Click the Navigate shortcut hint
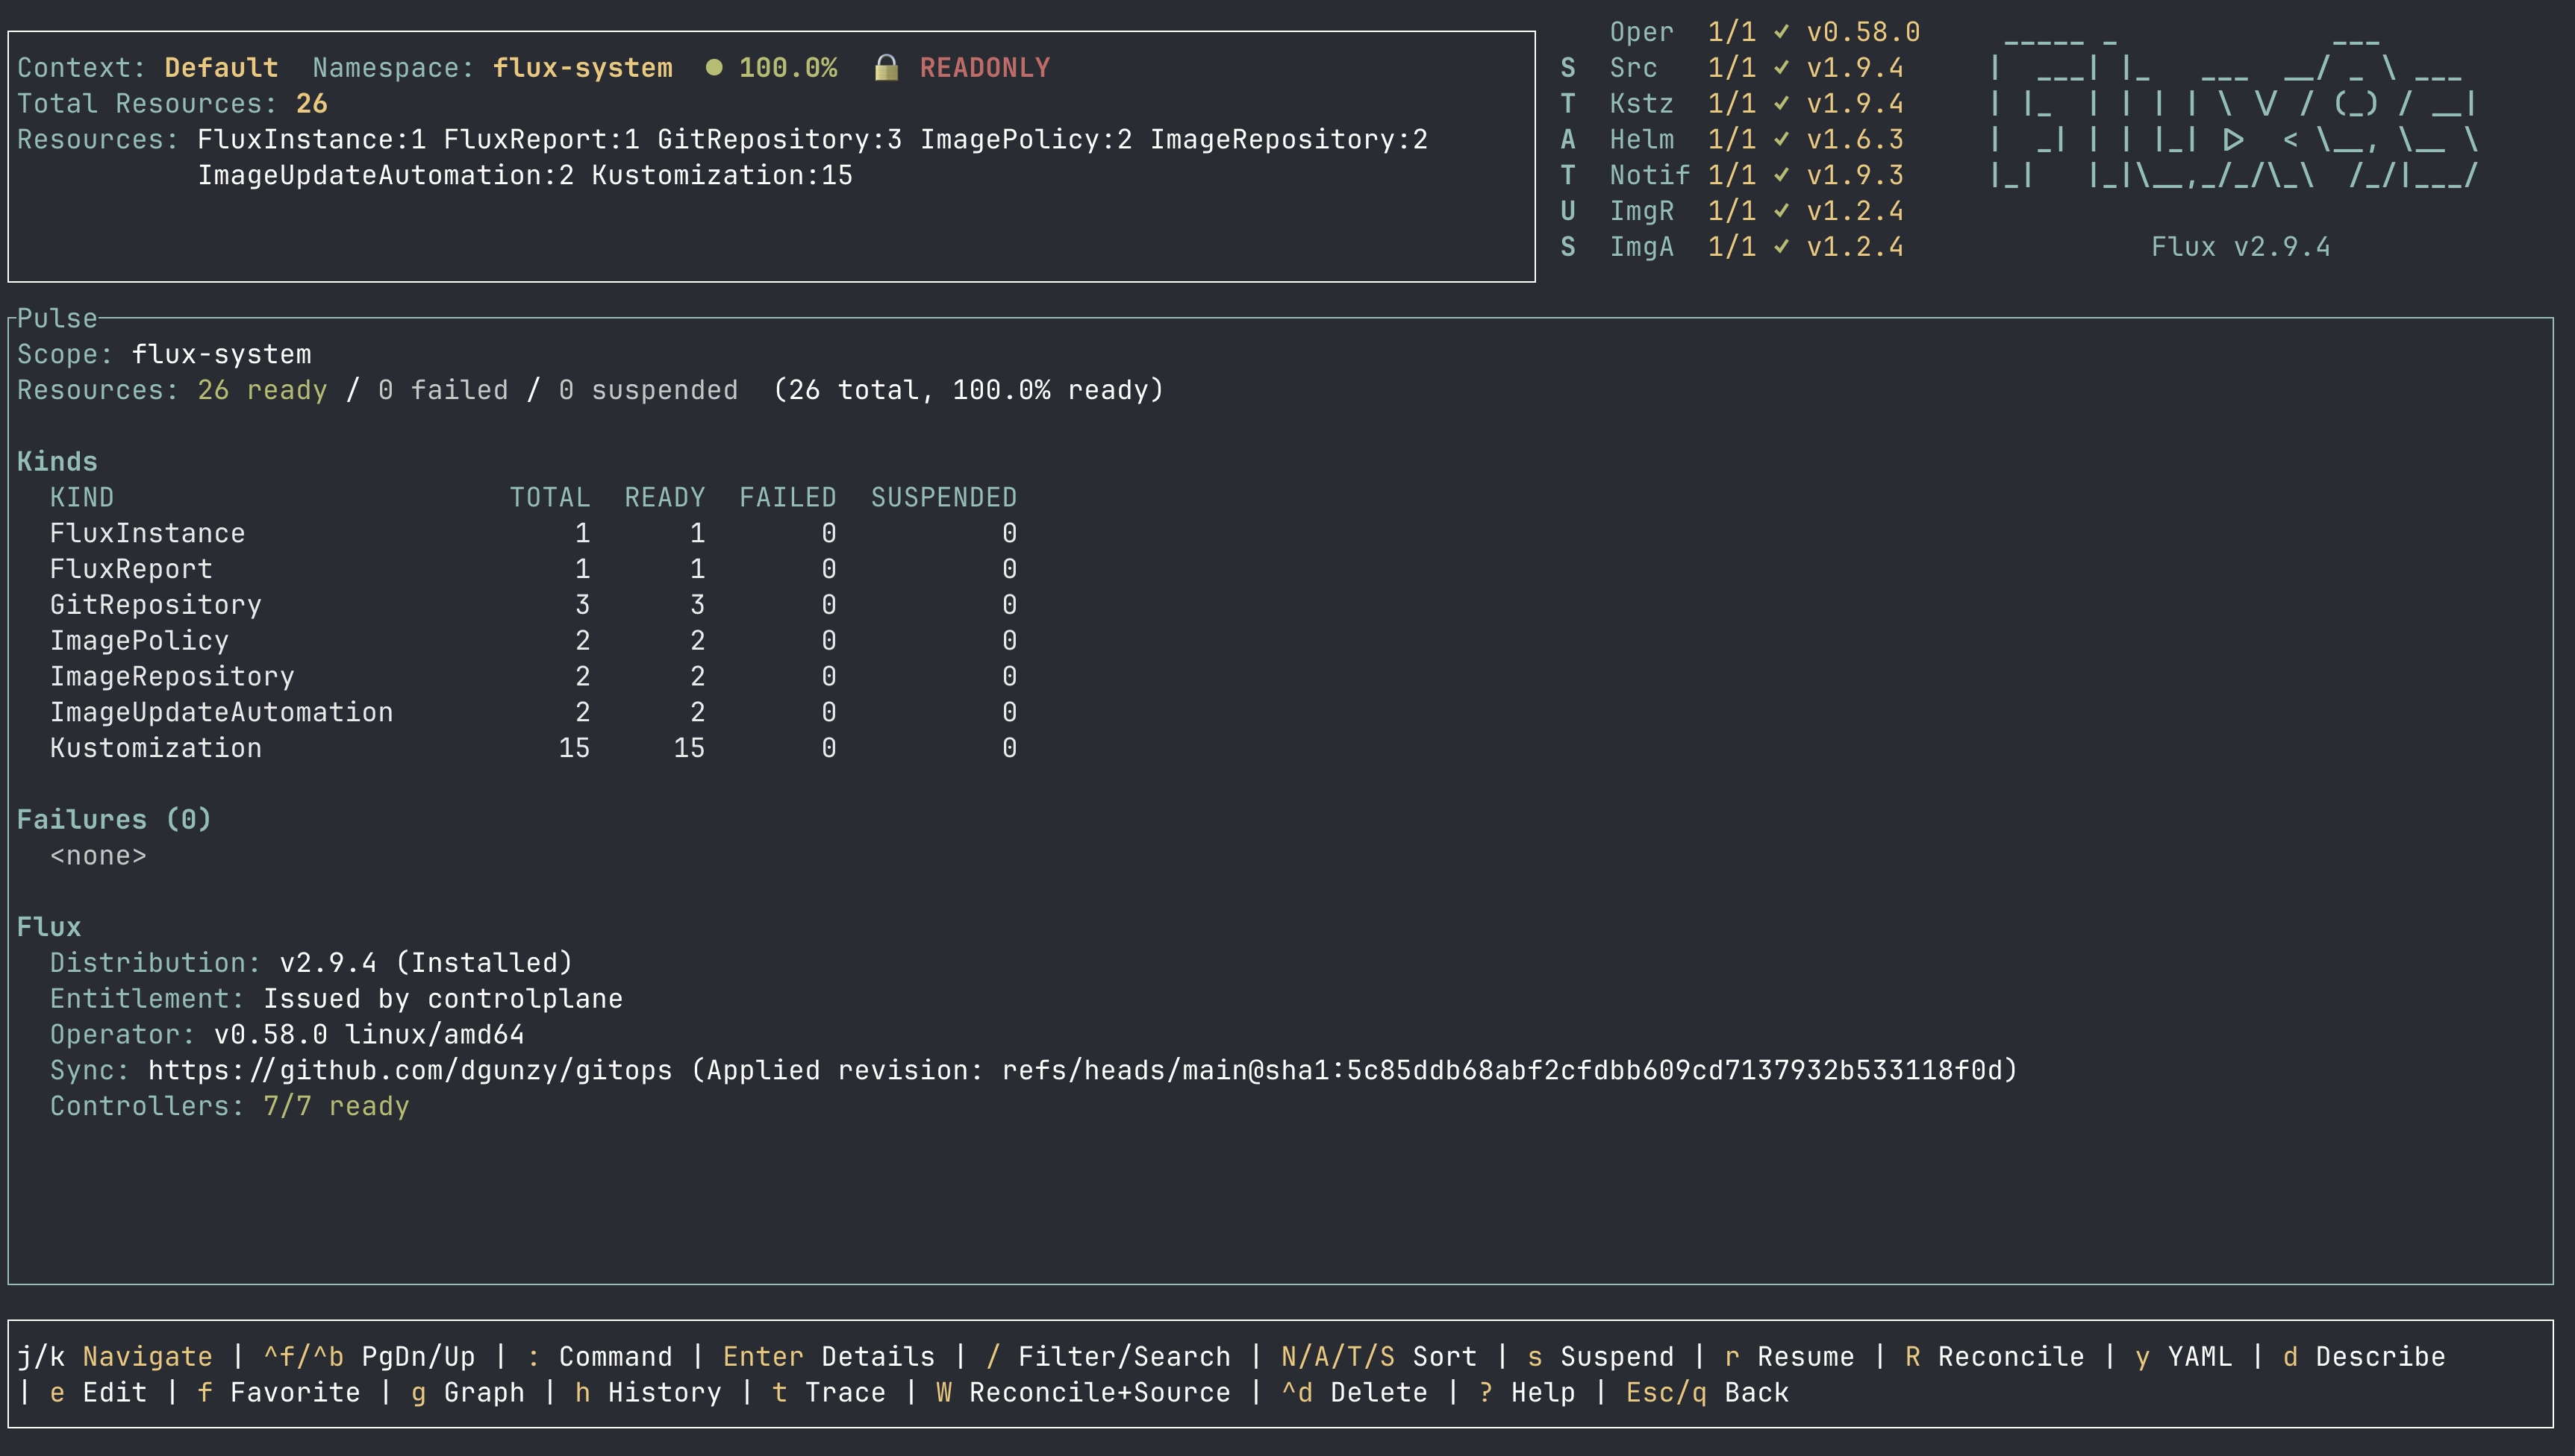Image resolution: width=2575 pixels, height=1456 pixels. point(115,1357)
